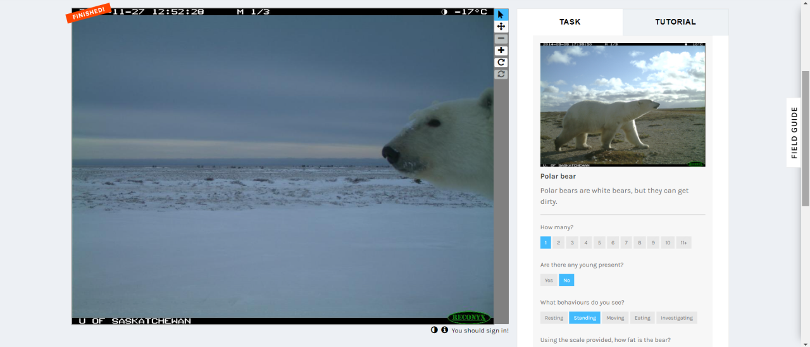Answer No for young present
The image size is (810, 347).
coord(566,280)
